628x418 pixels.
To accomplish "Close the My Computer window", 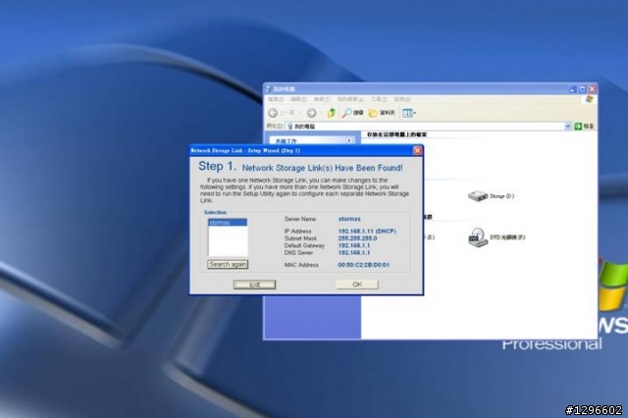I will click(592, 89).
